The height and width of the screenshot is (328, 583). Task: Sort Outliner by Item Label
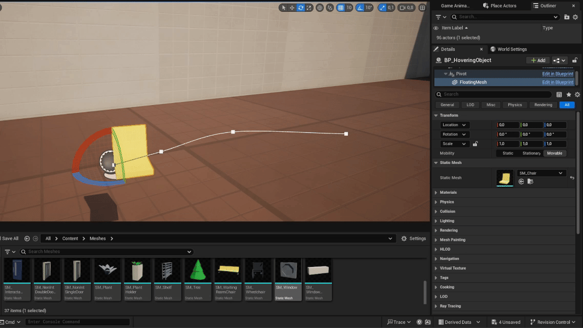[454, 28]
